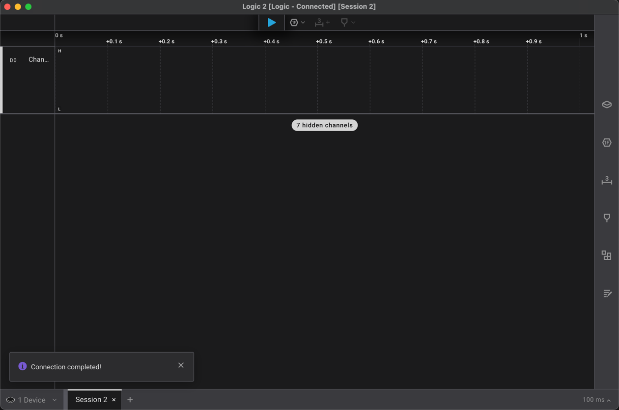Click the green macOS fullscreen window button
Screen dimensions: 619x410
click(x=28, y=7)
